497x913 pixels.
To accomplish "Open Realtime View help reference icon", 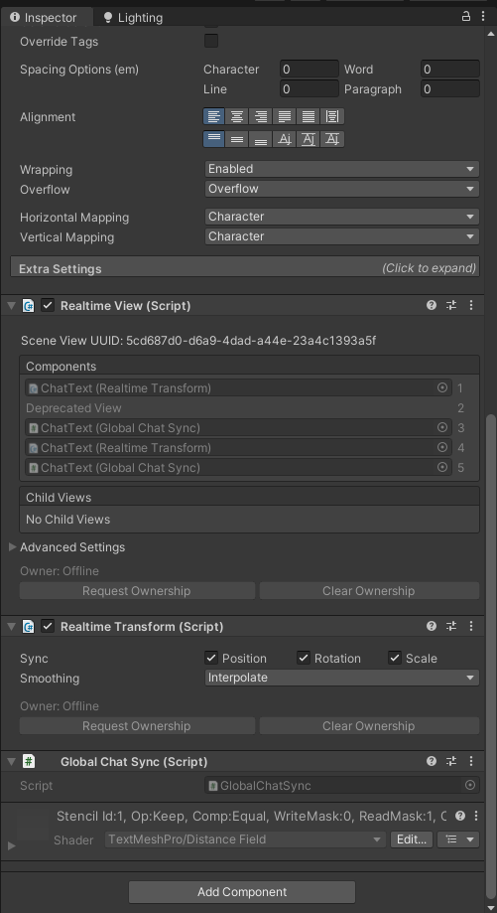I will (432, 305).
